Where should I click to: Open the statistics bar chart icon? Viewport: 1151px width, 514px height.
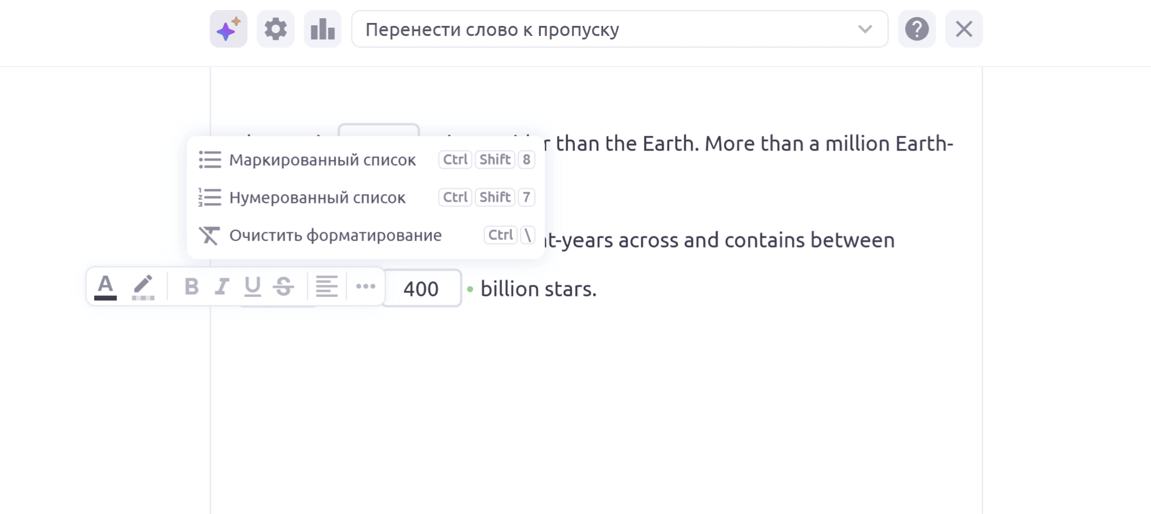pyautogui.click(x=322, y=29)
